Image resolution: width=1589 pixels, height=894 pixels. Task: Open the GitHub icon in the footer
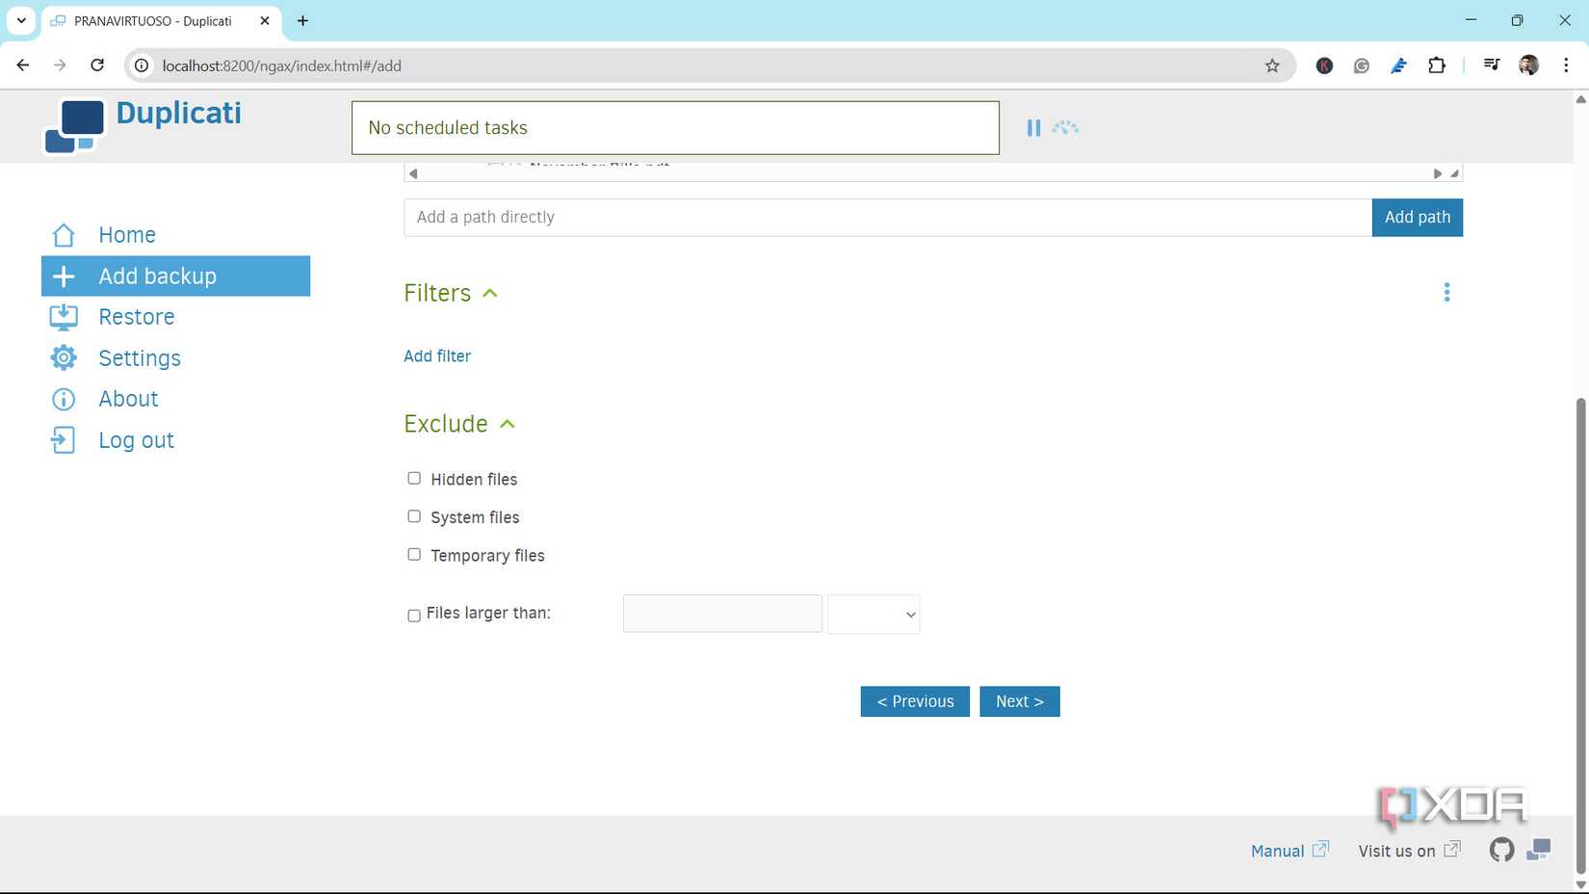pyautogui.click(x=1501, y=851)
